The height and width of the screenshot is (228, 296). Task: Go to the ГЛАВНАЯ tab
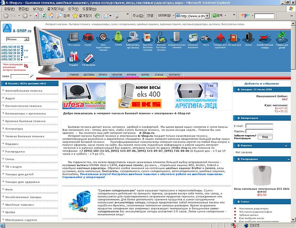(x=74, y=75)
